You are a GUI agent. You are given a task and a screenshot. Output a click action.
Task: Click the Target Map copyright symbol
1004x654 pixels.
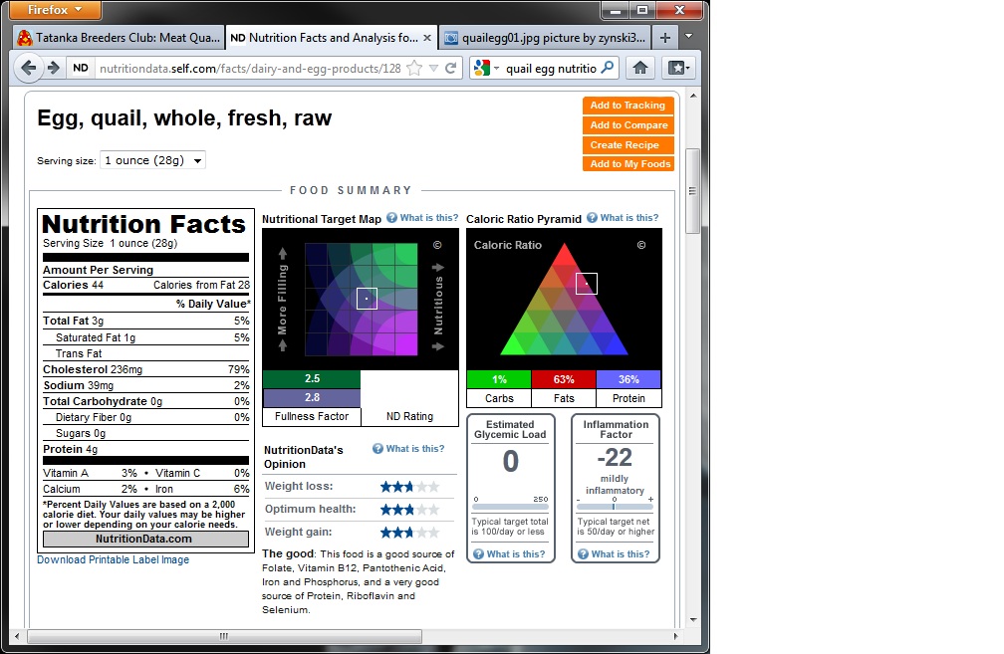(x=437, y=245)
